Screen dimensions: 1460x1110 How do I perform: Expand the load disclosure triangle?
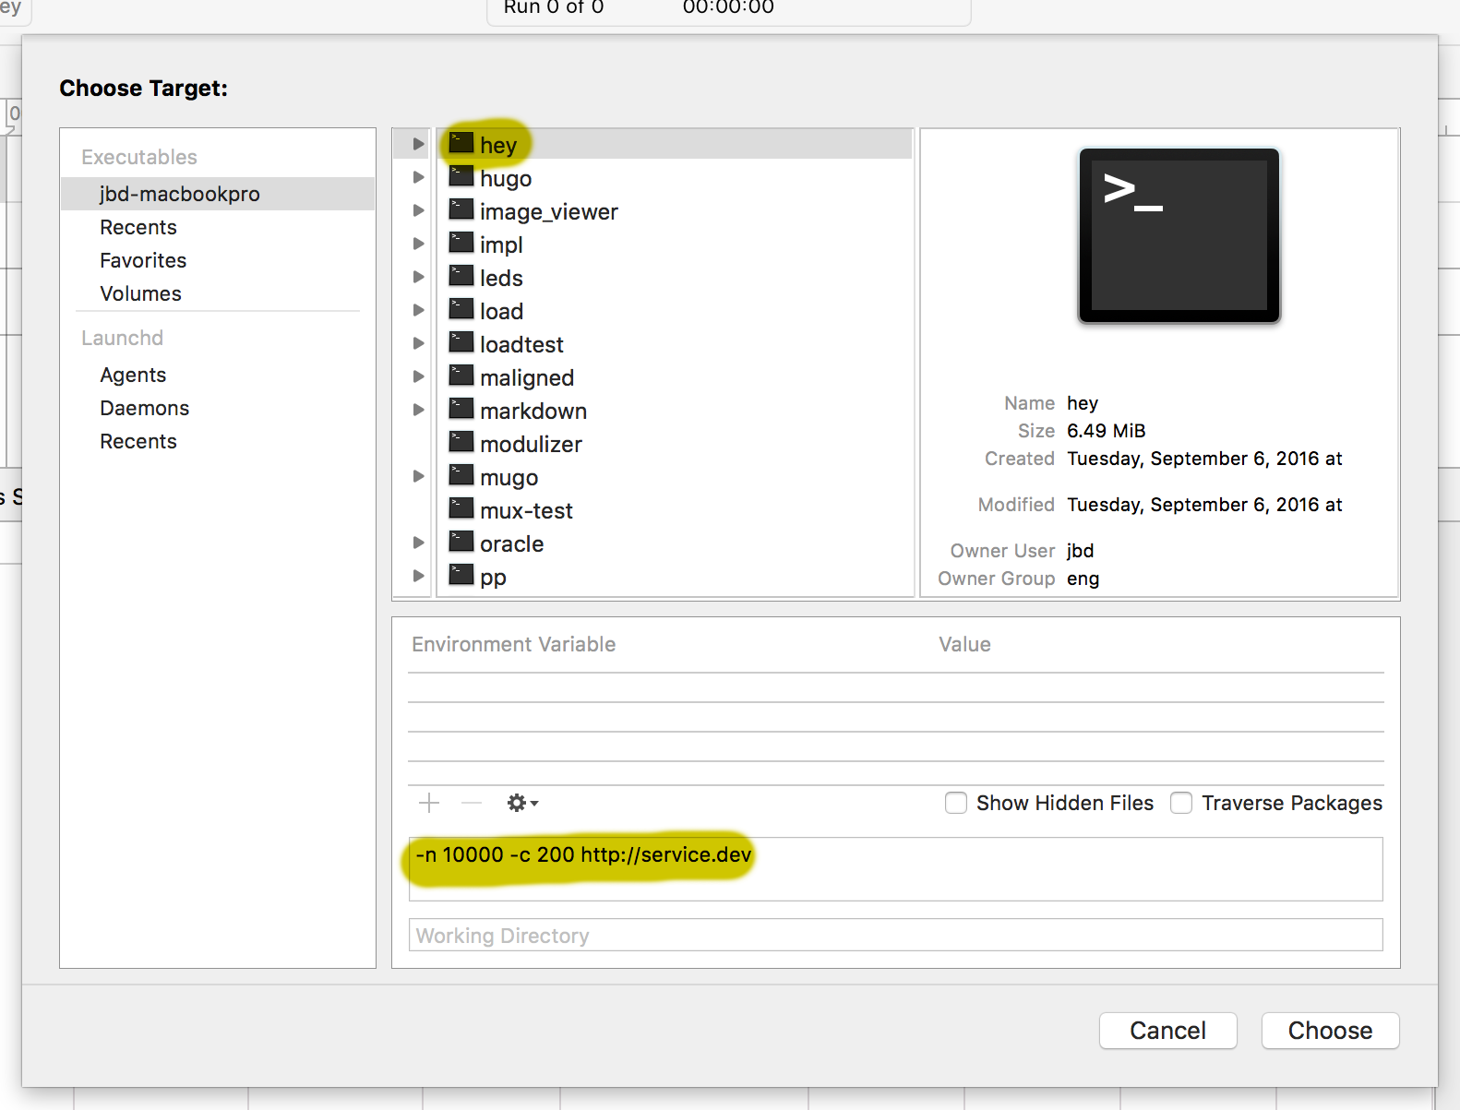point(418,310)
